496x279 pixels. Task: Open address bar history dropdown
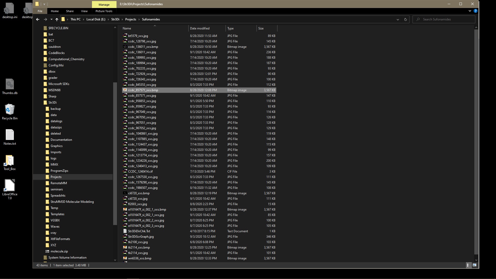point(398,19)
